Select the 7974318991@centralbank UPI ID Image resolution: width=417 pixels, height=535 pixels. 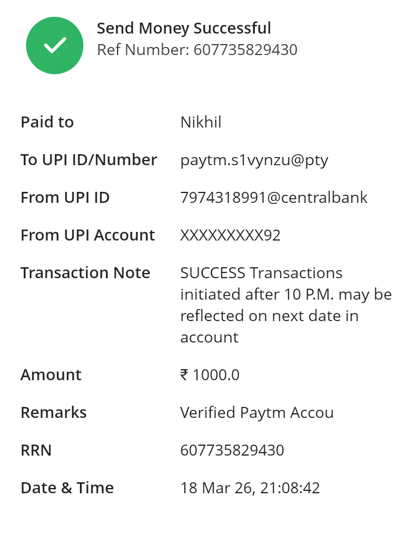274,198
